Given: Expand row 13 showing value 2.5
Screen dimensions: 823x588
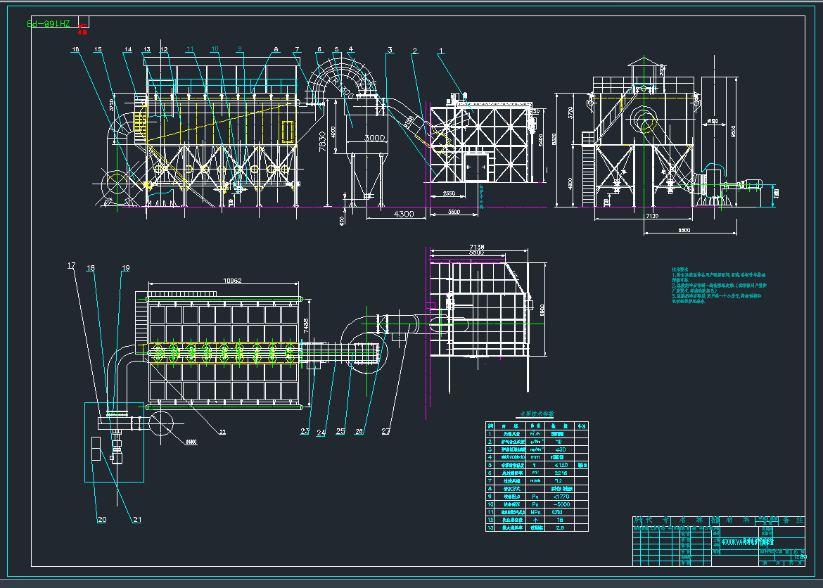Looking at the screenshot, I should [x=536, y=528].
